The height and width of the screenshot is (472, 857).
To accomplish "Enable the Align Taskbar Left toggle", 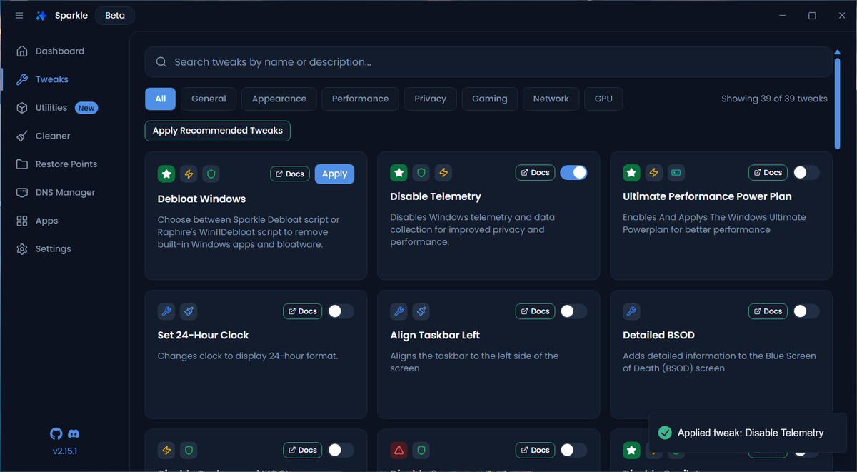I will coord(573,311).
